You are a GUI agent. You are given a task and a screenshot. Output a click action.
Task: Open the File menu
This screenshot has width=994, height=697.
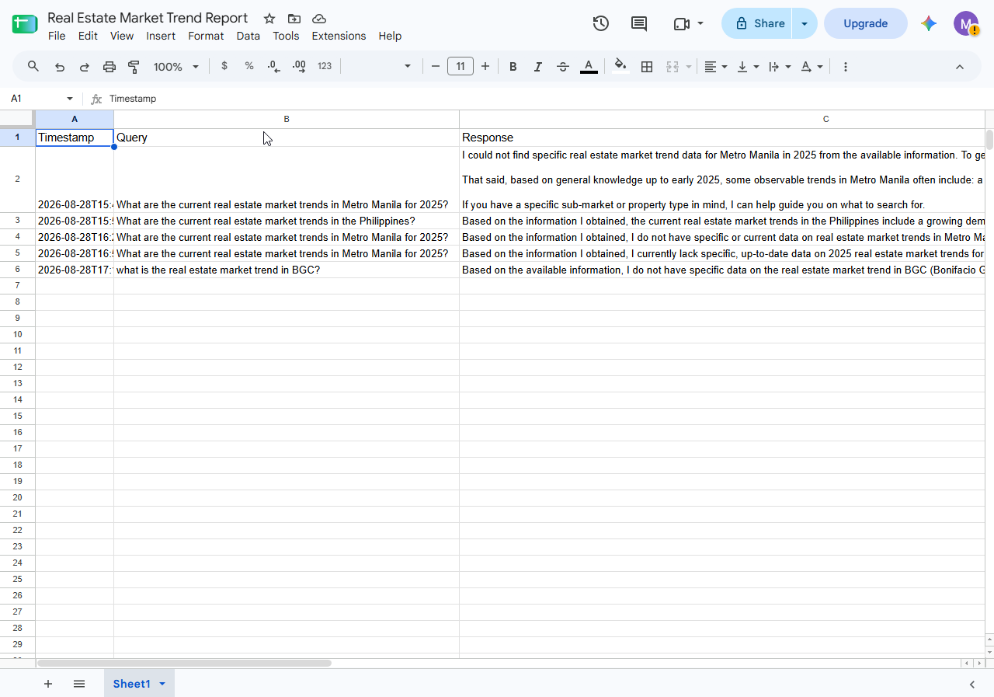tap(57, 36)
